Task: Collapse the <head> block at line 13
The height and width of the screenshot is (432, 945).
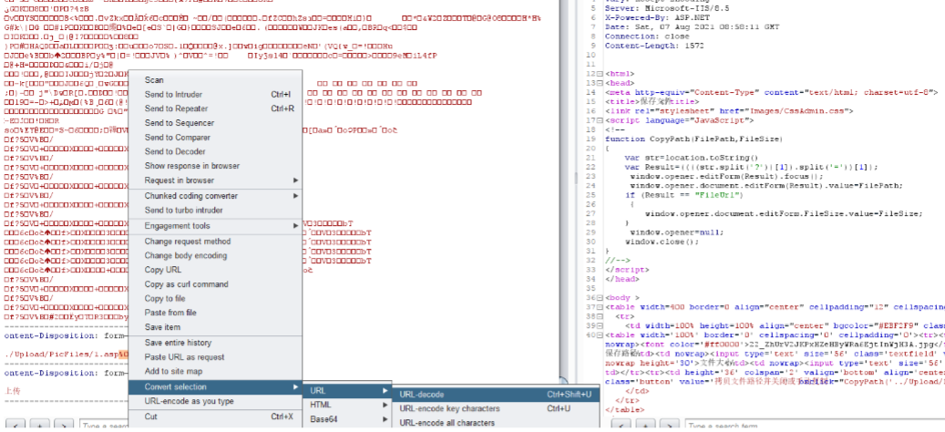Action: 601,82
